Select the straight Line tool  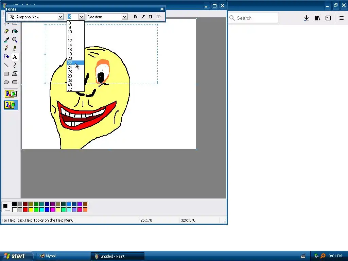(x=6, y=65)
